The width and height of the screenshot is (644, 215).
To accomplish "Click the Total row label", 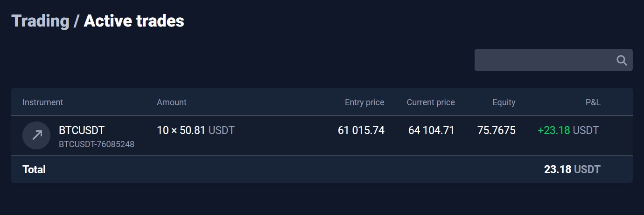I will point(34,169).
